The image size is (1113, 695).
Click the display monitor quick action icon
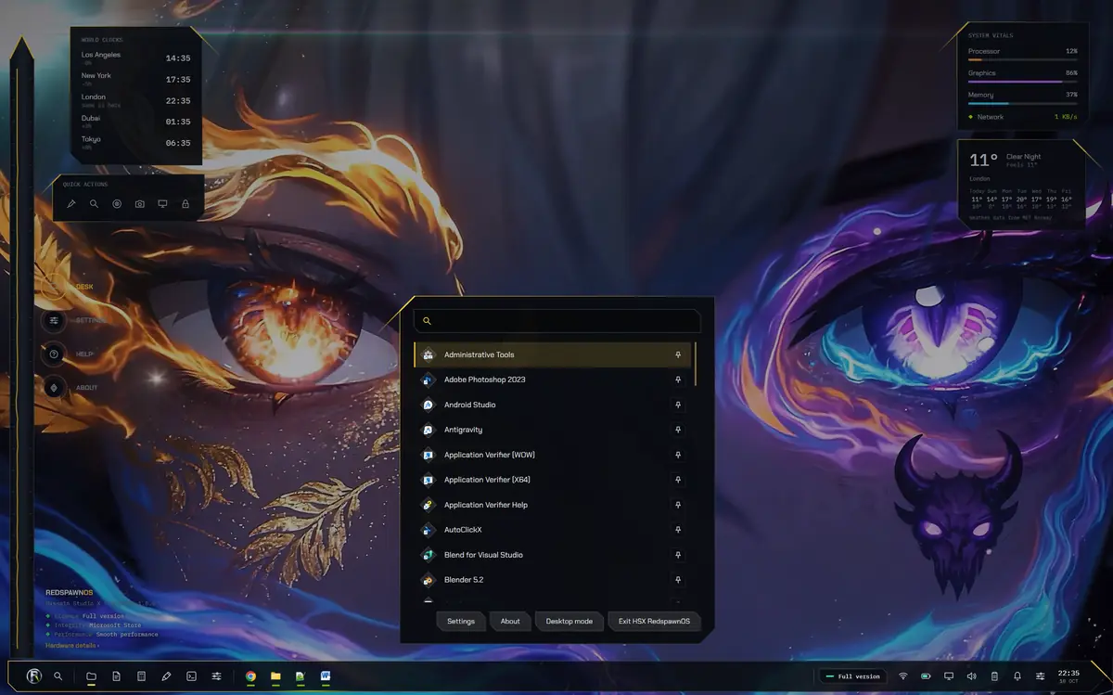click(162, 203)
